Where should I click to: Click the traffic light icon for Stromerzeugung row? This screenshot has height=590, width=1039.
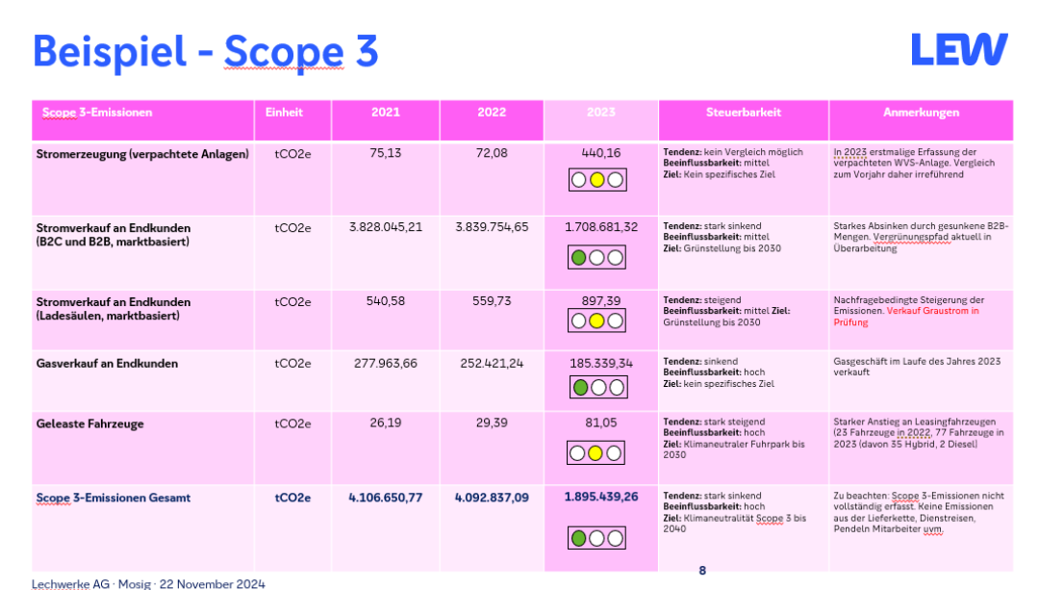(x=597, y=179)
